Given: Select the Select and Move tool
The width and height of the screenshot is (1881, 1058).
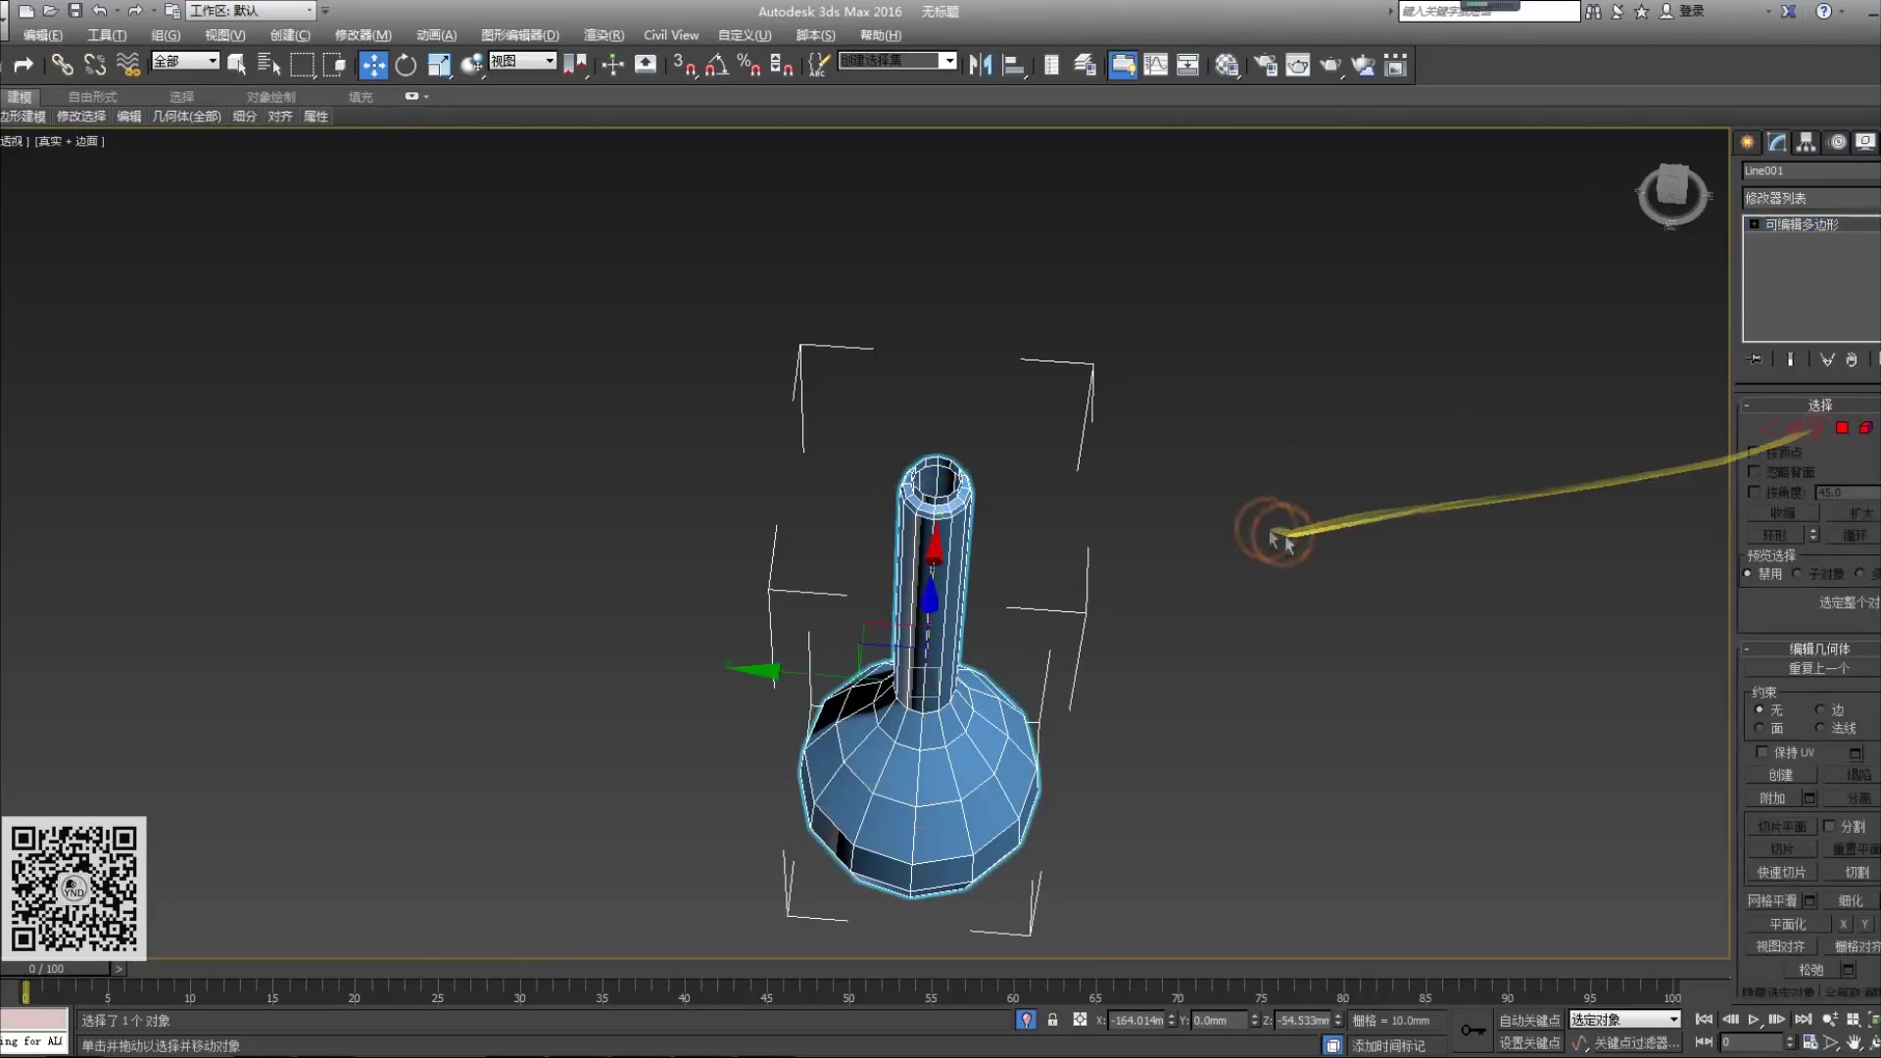Looking at the screenshot, I should (x=373, y=65).
